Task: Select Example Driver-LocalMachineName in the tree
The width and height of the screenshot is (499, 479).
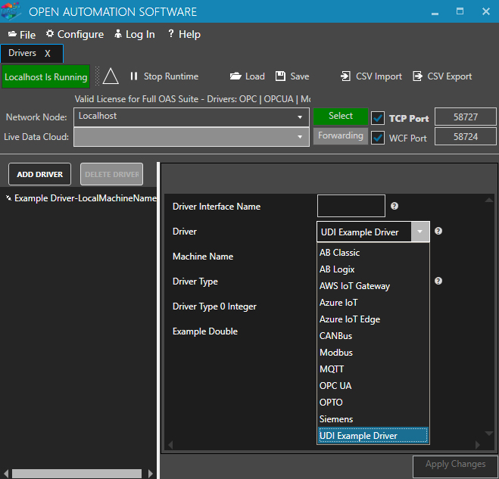Action: (82, 198)
